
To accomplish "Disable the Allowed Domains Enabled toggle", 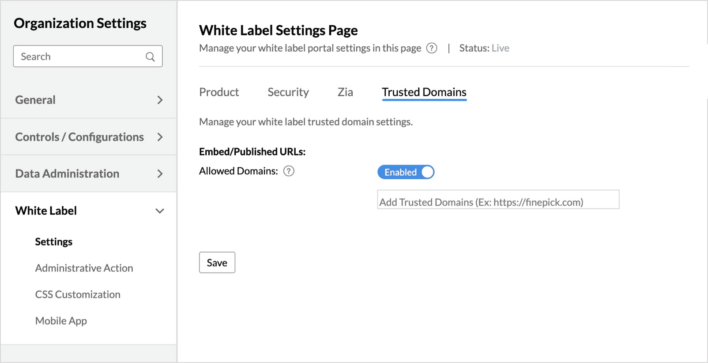I will [x=406, y=172].
